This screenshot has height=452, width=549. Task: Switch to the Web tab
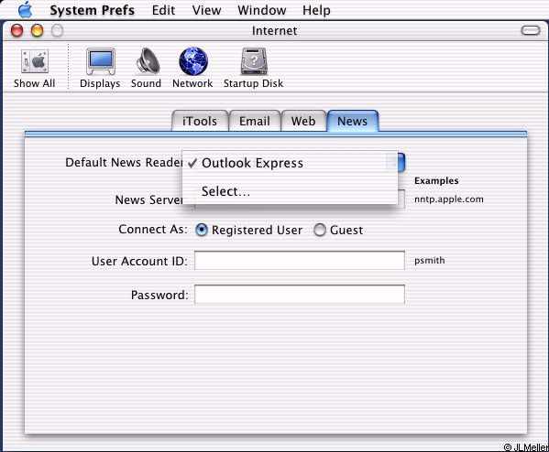point(303,121)
